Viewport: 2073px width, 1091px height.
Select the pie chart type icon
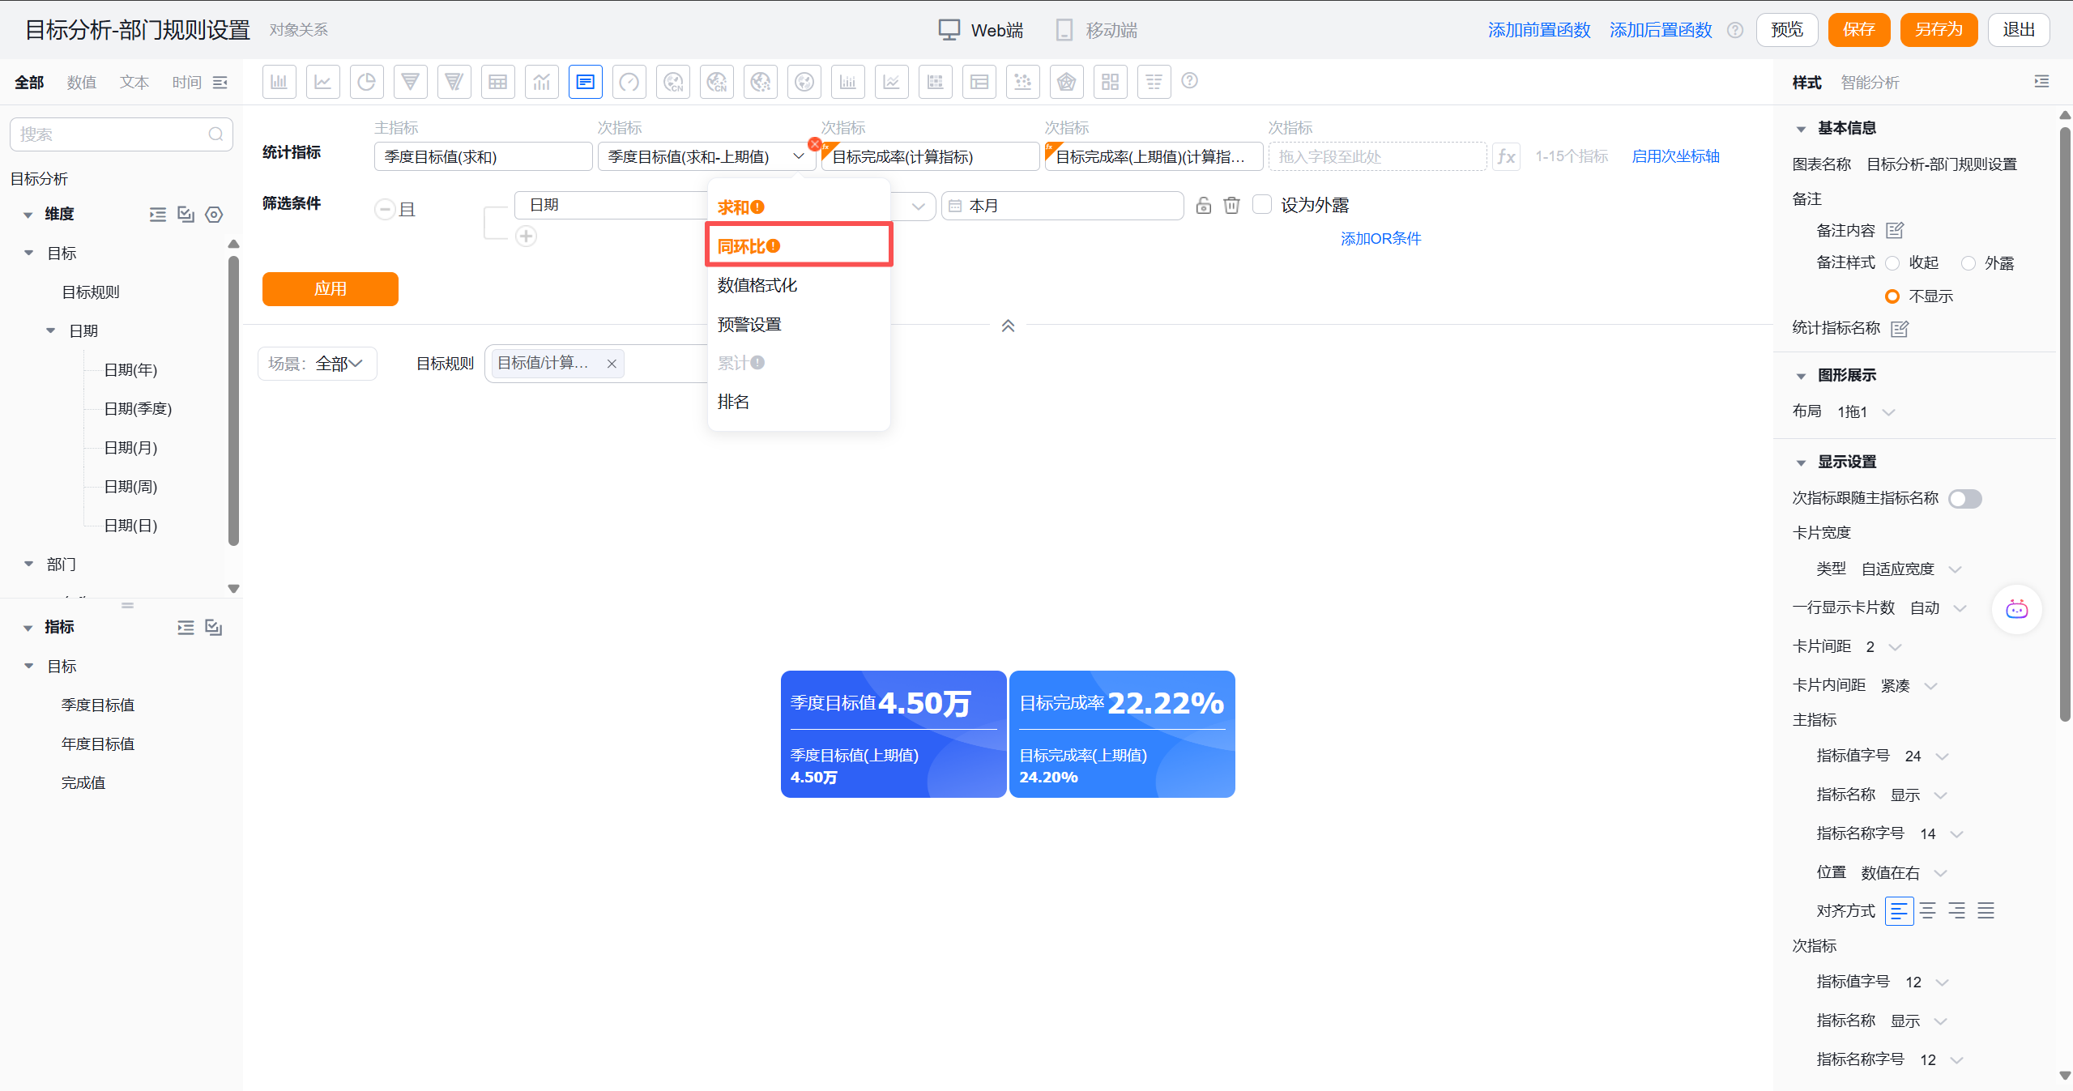pyautogui.click(x=366, y=82)
